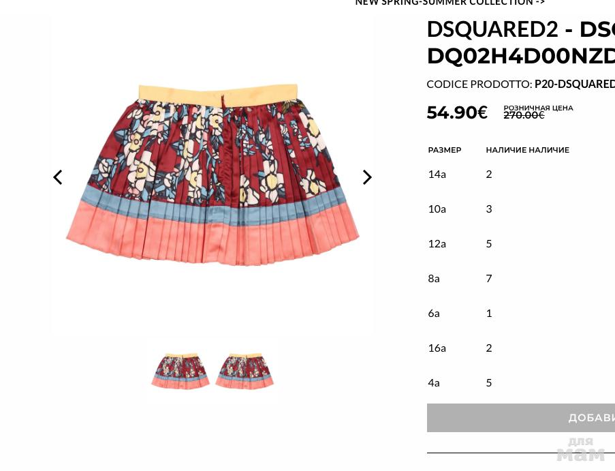Image resolution: width=615 pixels, height=471 pixels.
Task: Go to next product image arrow
Action: [x=367, y=177]
